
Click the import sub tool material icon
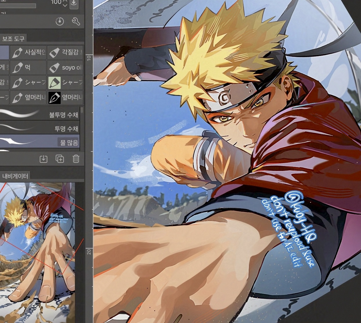44,159
